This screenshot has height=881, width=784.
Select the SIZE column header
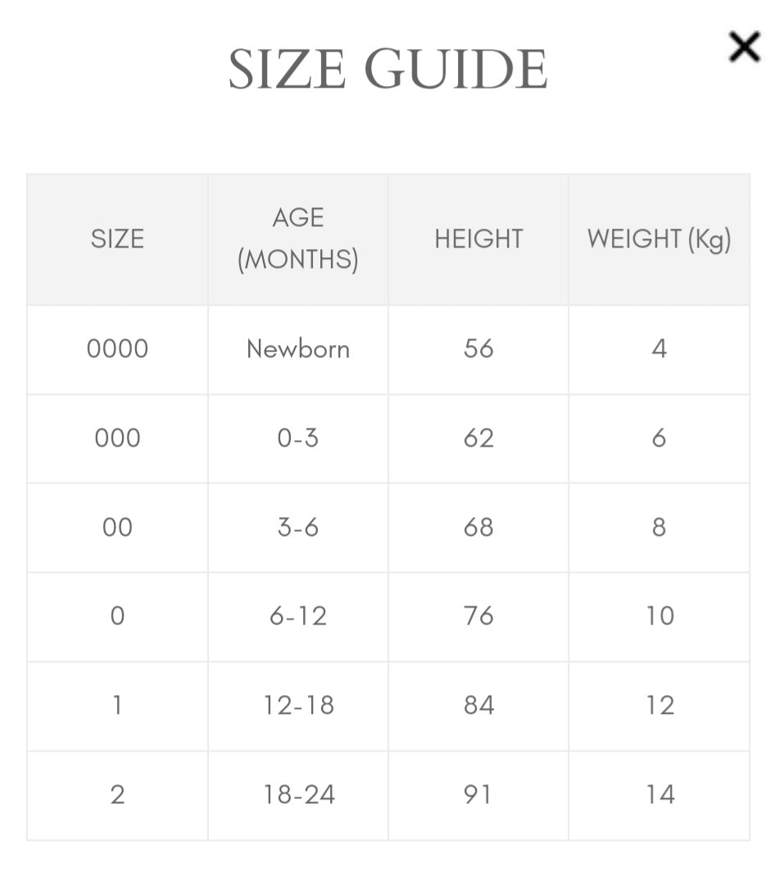(117, 238)
